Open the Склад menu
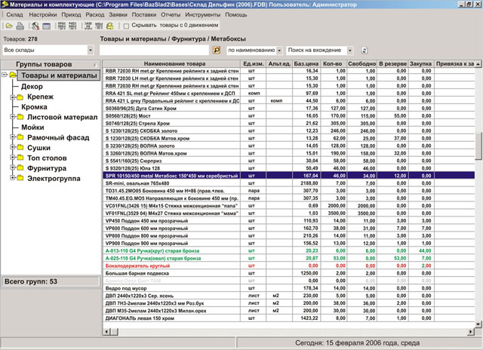 14,14
